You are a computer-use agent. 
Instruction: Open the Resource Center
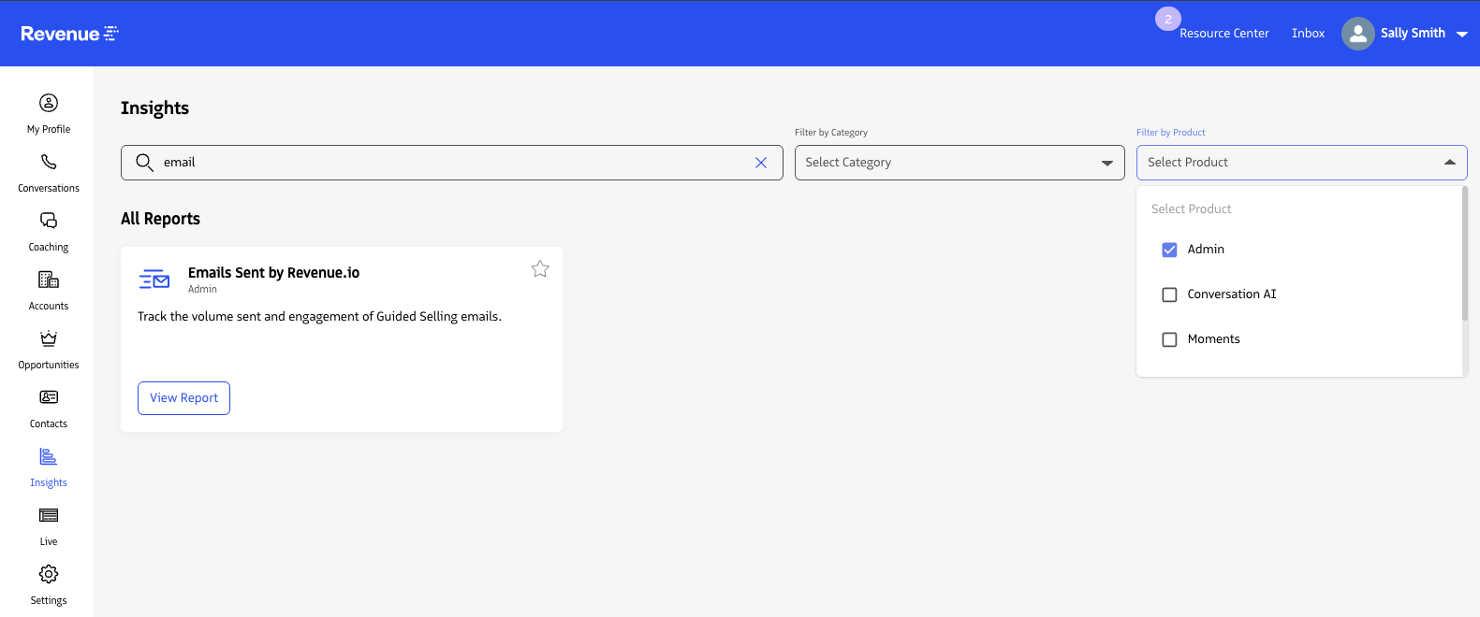pos(1224,34)
